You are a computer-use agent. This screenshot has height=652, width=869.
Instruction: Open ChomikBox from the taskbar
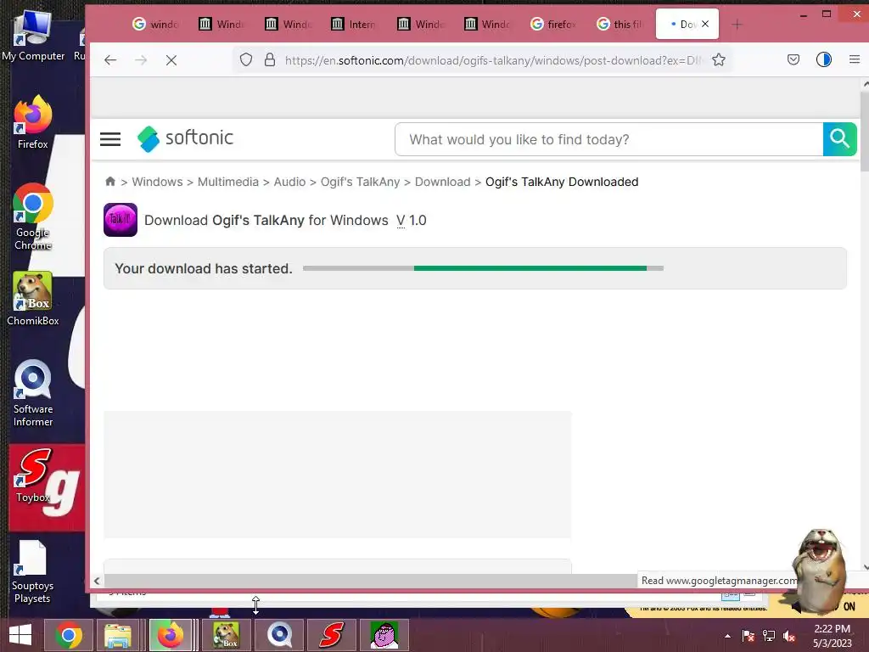226,635
